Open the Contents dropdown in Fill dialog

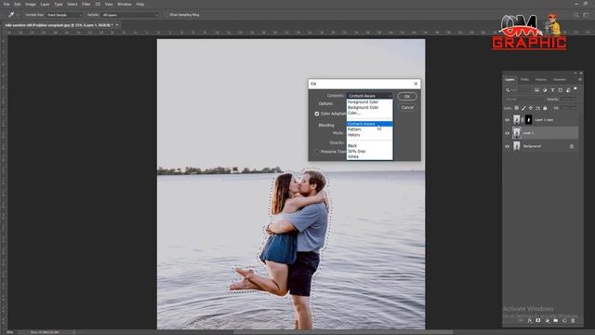(369, 96)
